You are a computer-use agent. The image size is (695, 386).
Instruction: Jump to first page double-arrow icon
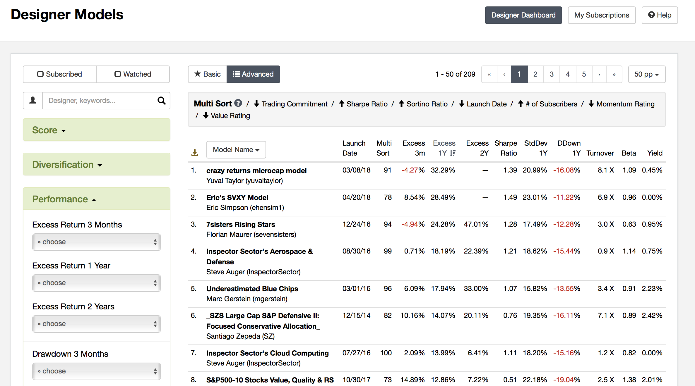click(x=489, y=74)
